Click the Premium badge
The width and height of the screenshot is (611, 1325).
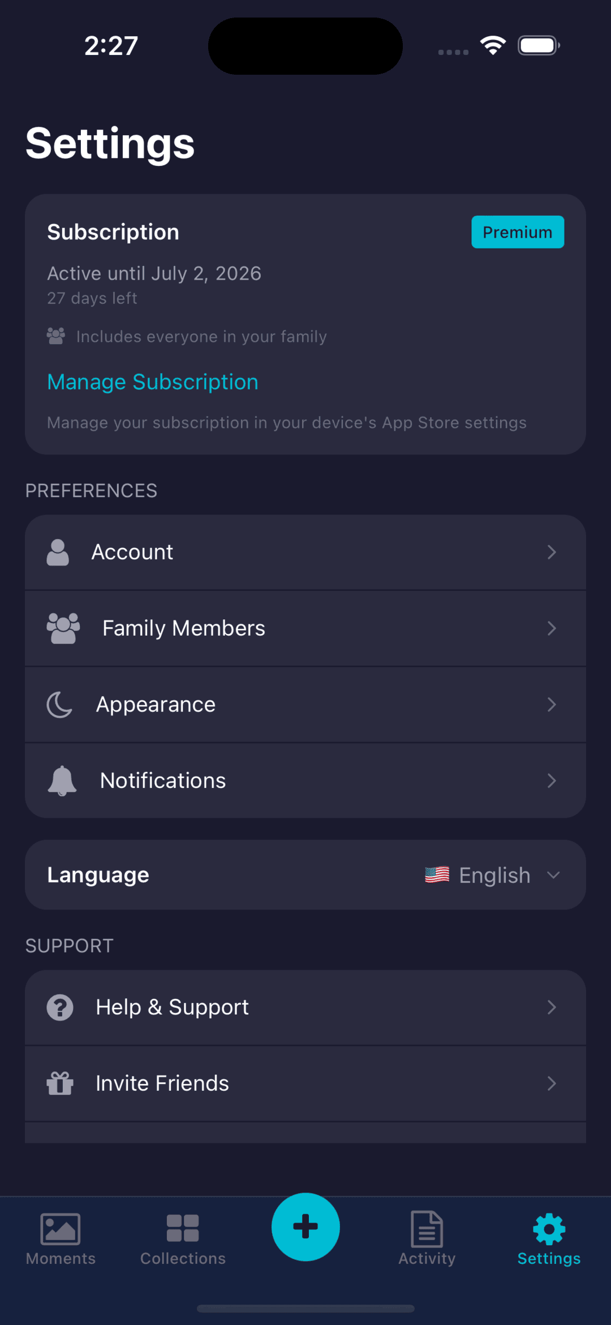[x=518, y=232]
